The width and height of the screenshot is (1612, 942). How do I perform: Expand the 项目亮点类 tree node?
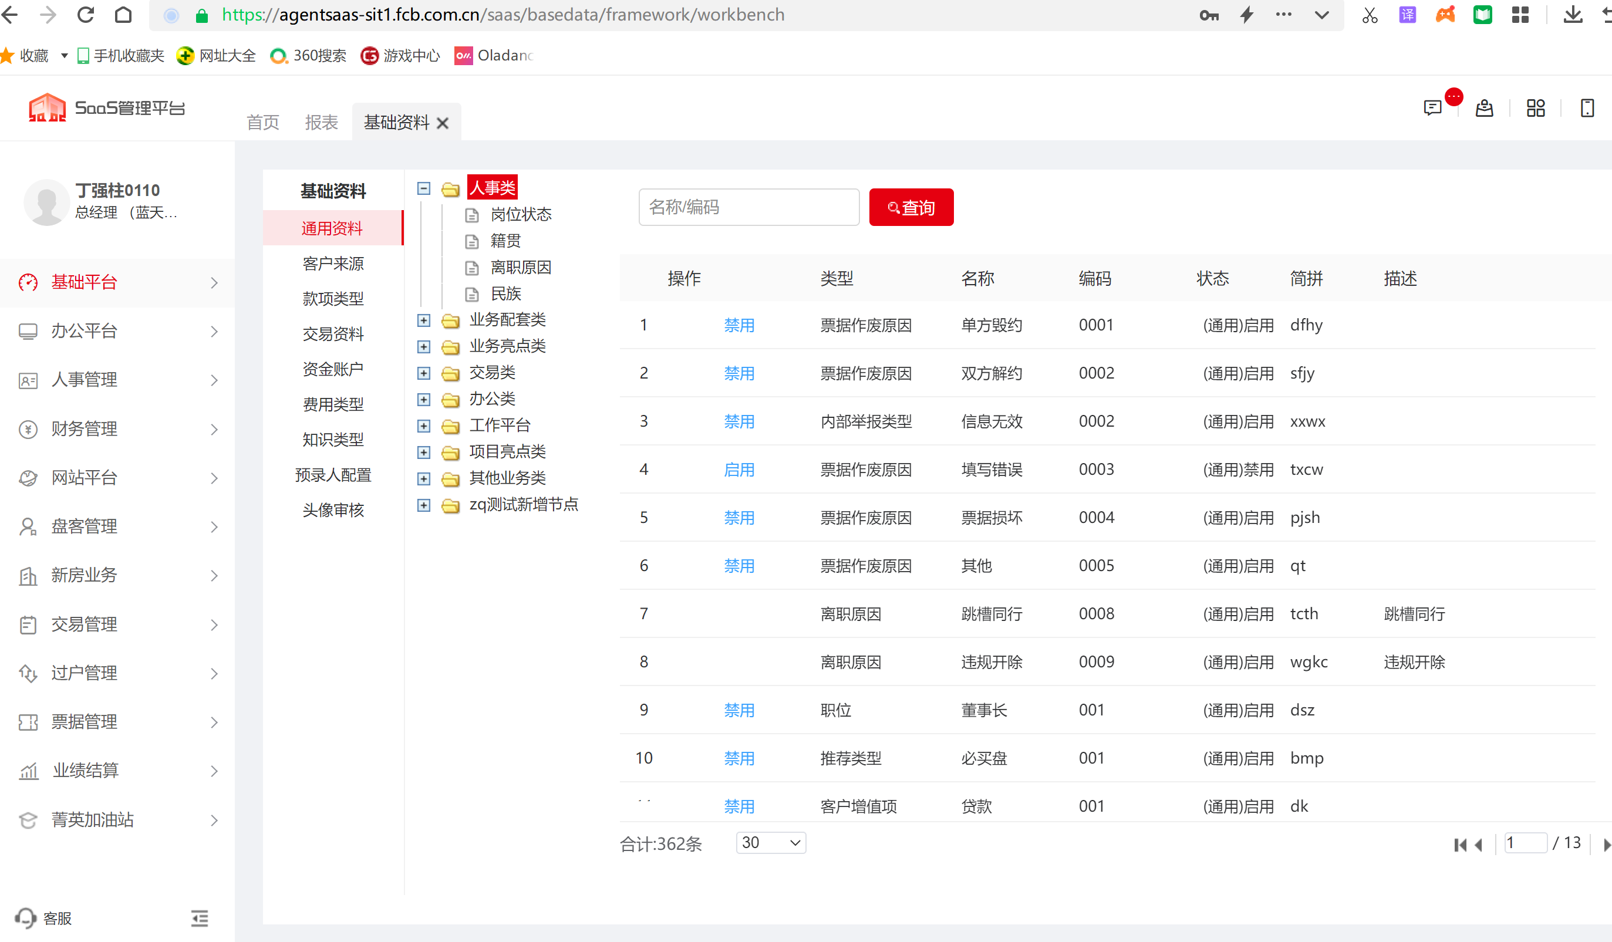click(423, 452)
